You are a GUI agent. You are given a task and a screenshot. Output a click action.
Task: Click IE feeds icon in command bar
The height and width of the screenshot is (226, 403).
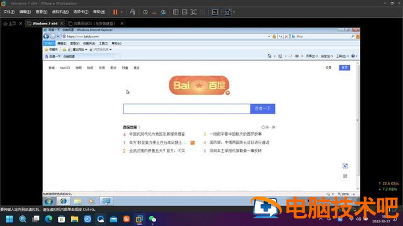pos(280,56)
